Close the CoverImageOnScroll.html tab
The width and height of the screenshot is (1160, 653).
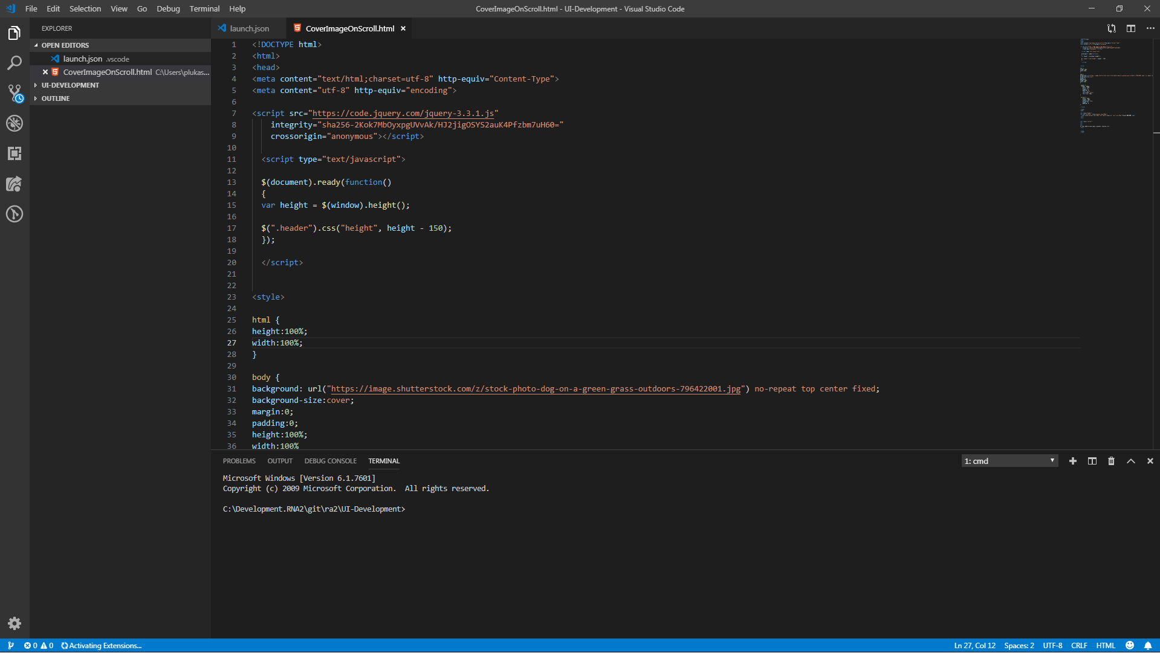(x=403, y=28)
